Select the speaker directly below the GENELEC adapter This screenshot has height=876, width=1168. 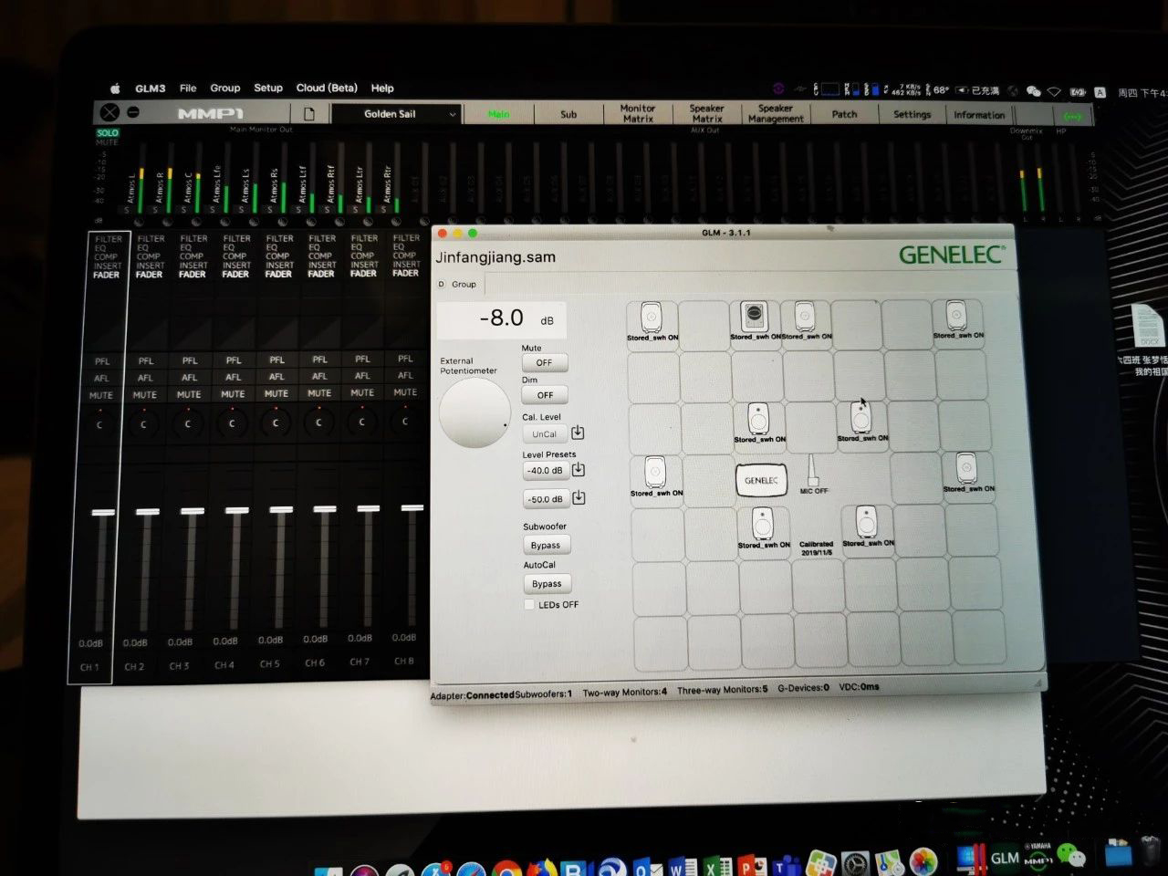[763, 525]
